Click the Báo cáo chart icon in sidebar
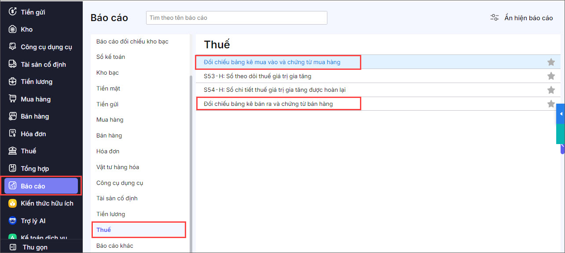Image resolution: width=565 pixels, height=253 pixels. (13, 186)
